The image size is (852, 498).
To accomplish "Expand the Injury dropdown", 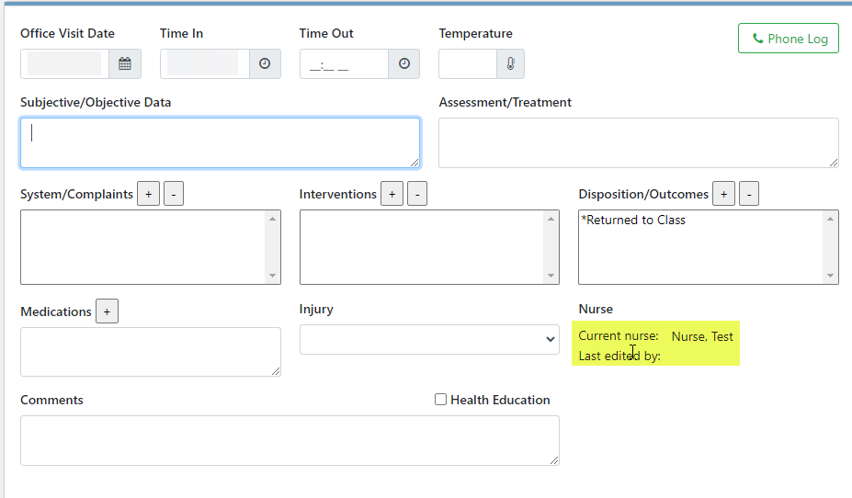I will click(x=429, y=339).
